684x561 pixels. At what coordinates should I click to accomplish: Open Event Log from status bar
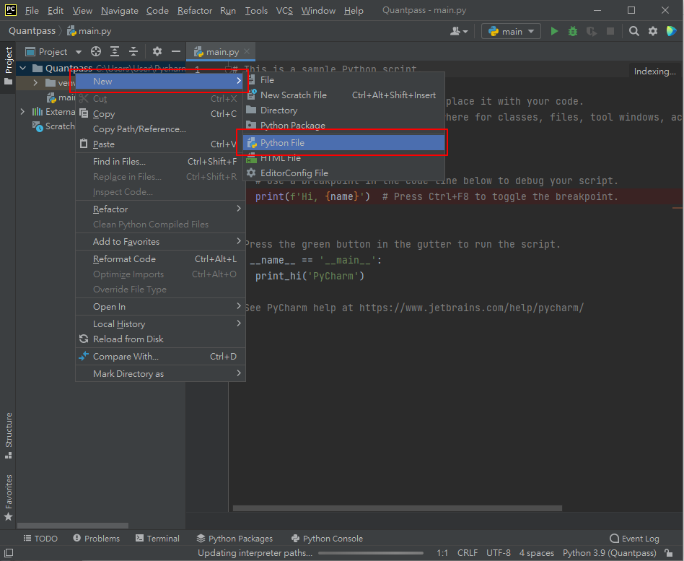click(635, 539)
